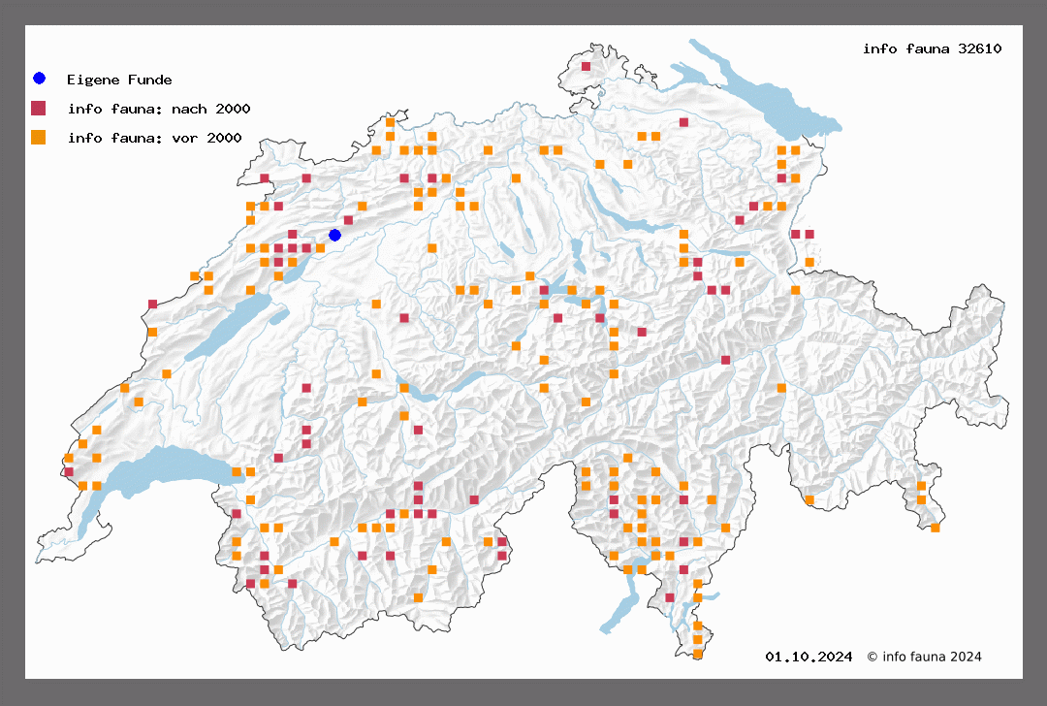
Task: Click the date text 01.10.2024
Action: click(809, 657)
